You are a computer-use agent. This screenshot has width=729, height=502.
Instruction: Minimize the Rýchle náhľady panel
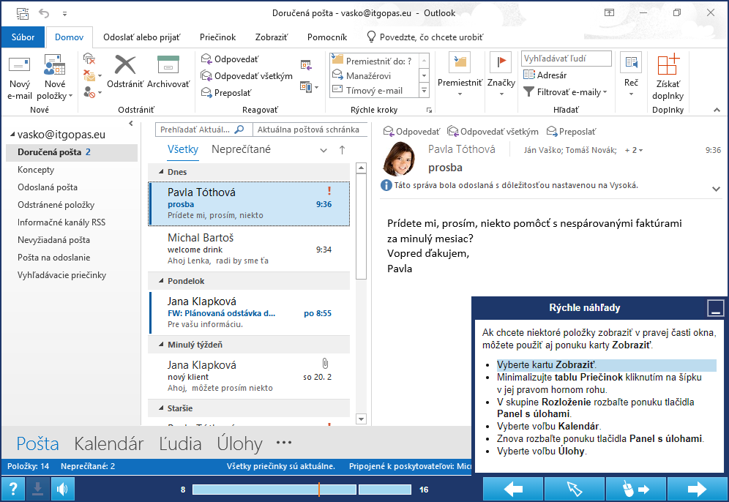tap(716, 307)
